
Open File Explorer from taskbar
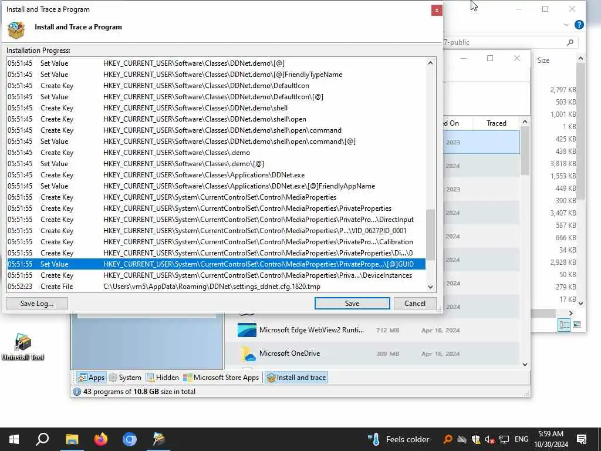coord(72,439)
